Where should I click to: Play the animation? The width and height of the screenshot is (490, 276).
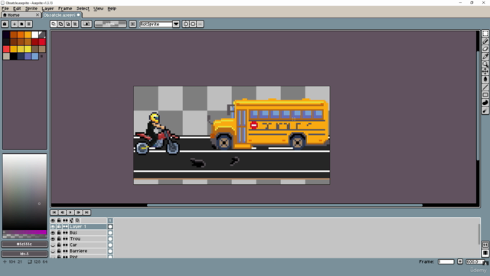pos(70,212)
